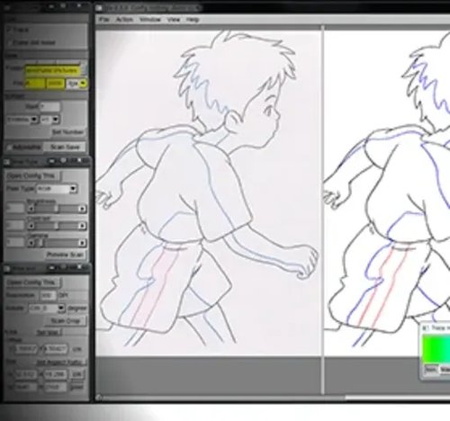Screen dimensions: 450x421
Task: Click the Contrast slider right arrow
Action: click(x=82, y=226)
